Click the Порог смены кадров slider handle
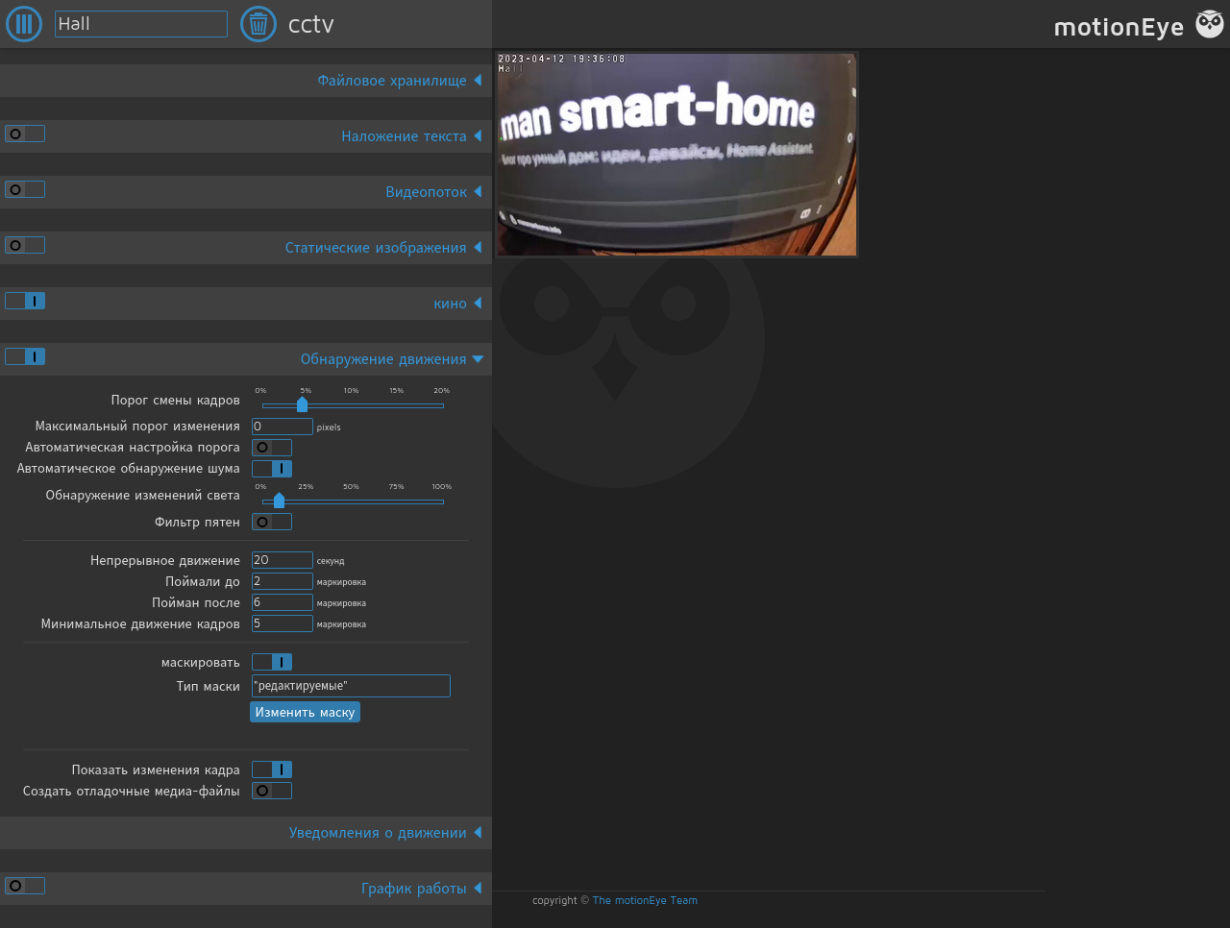Image resolution: width=1230 pixels, height=928 pixels. point(302,404)
